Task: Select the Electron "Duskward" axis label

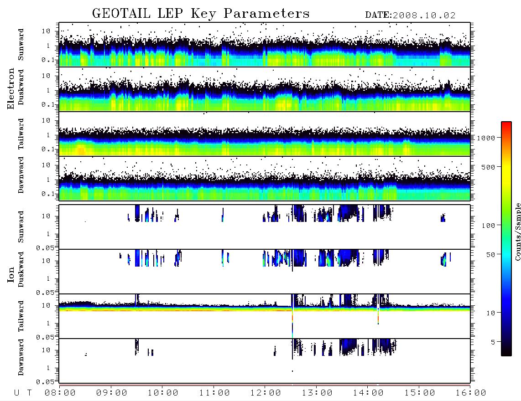Action: tap(21, 87)
